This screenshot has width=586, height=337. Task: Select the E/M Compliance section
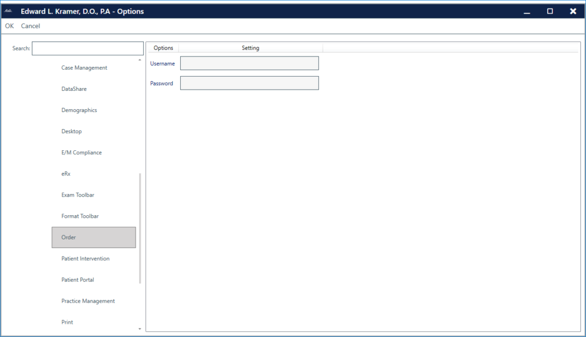tap(81, 152)
